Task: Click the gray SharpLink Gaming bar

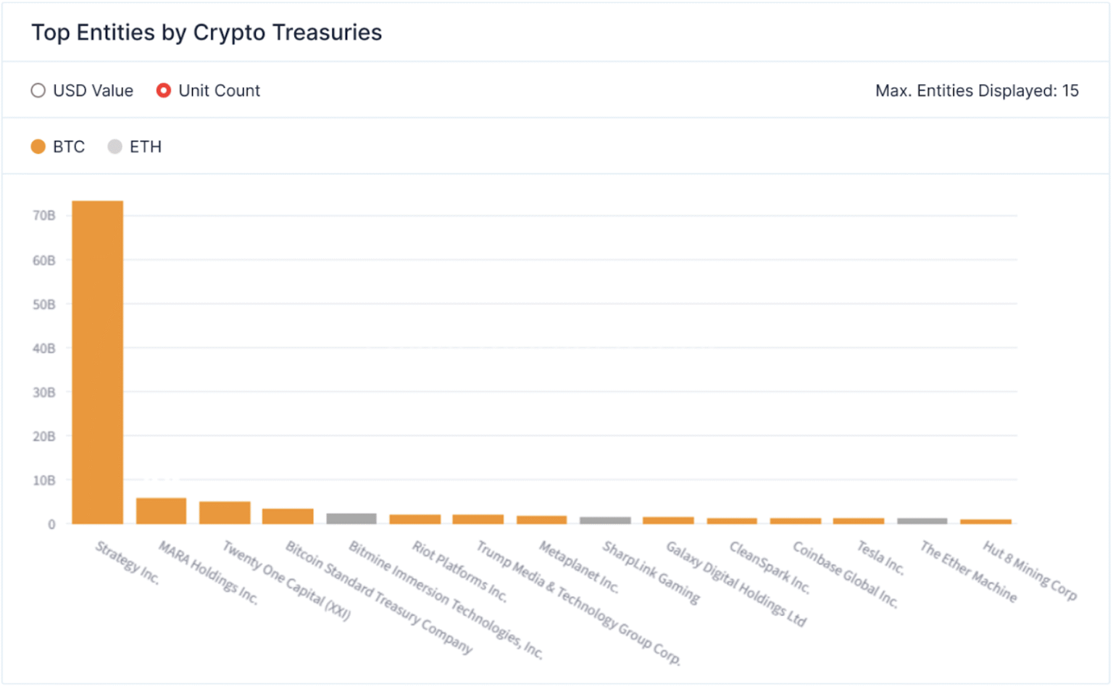Action: point(605,520)
